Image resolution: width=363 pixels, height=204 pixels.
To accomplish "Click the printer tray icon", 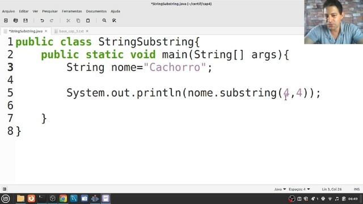I will tap(323, 199).
